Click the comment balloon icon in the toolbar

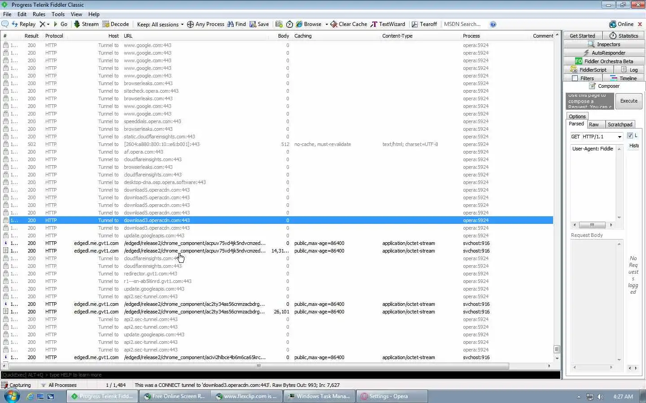tap(5, 24)
